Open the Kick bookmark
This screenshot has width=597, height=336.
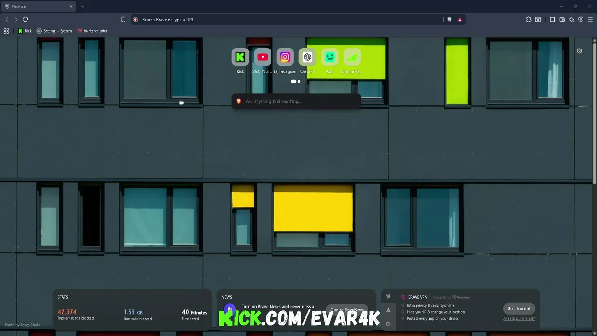tap(25, 31)
